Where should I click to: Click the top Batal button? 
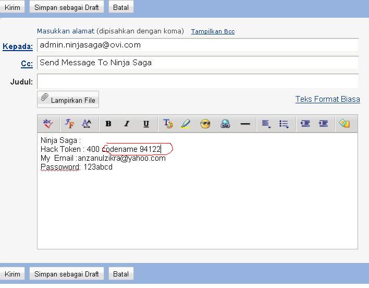point(121,7)
